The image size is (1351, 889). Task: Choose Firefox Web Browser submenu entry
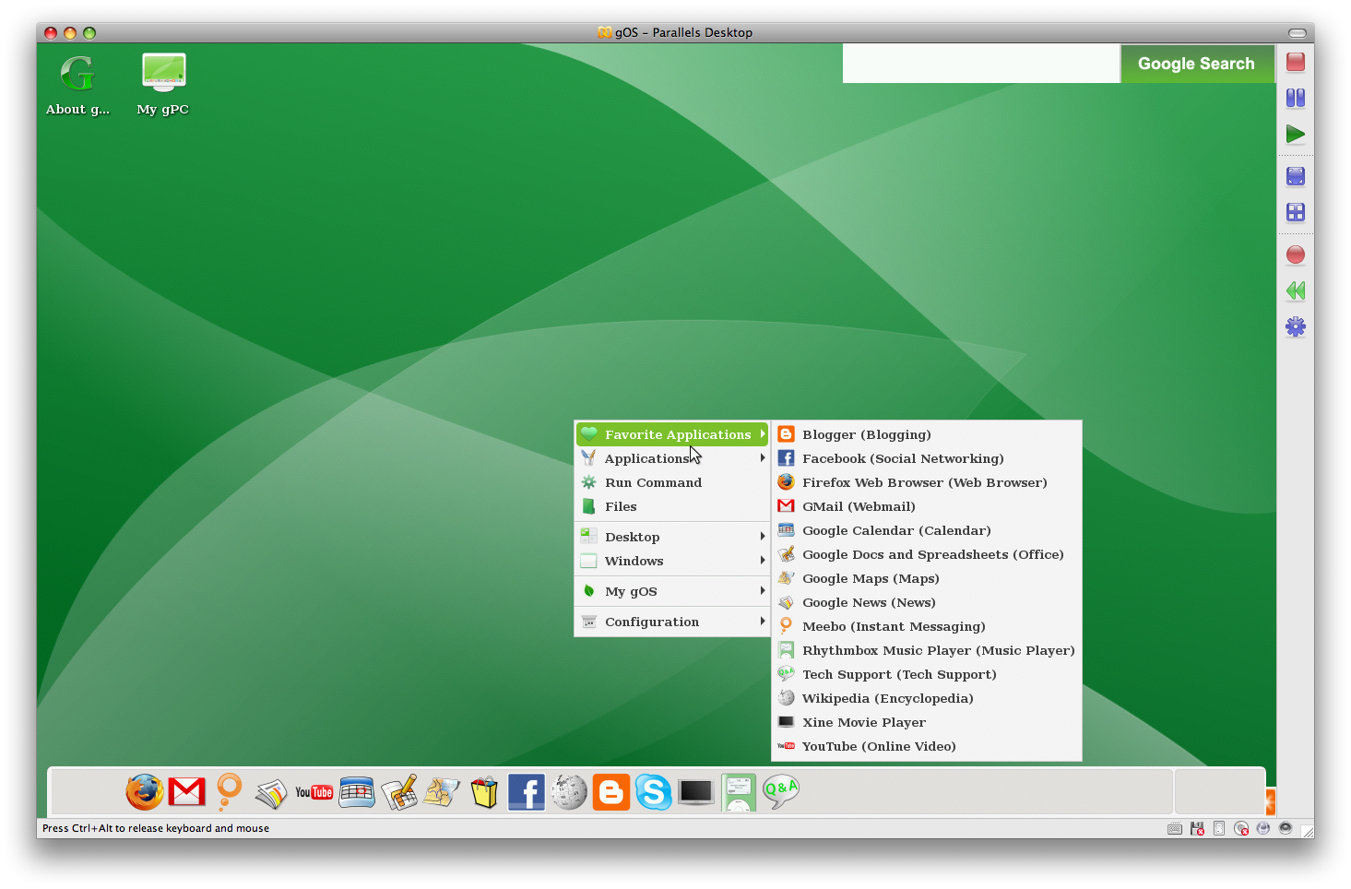pyautogui.click(x=926, y=482)
